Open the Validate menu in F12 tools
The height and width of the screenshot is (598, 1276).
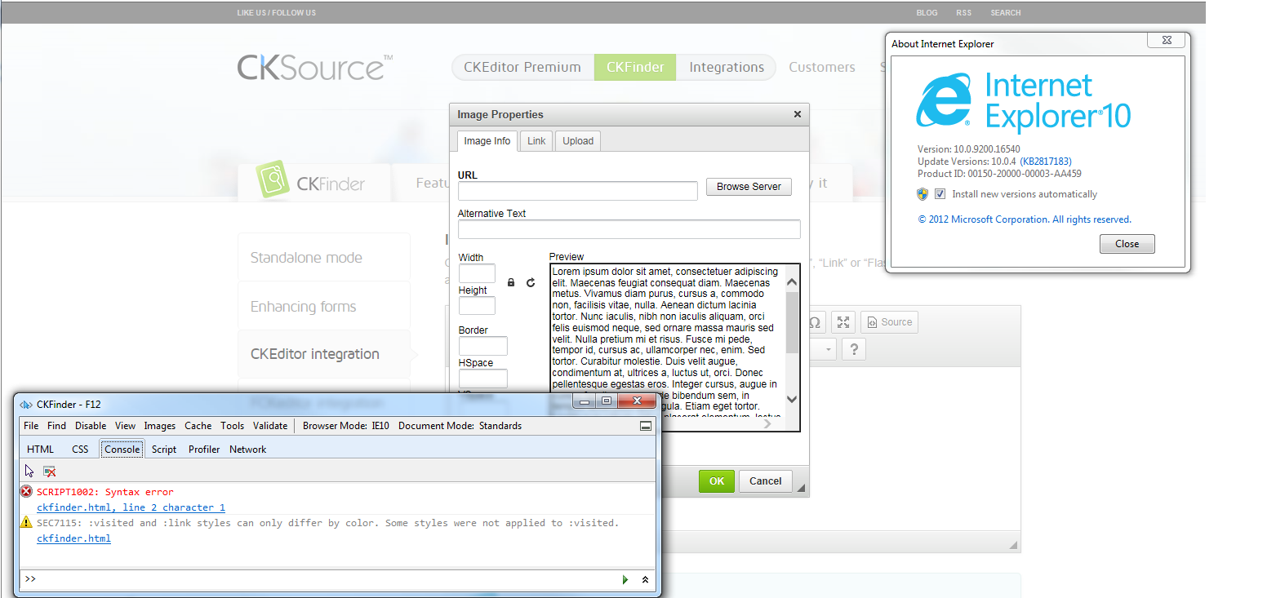pos(270,426)
